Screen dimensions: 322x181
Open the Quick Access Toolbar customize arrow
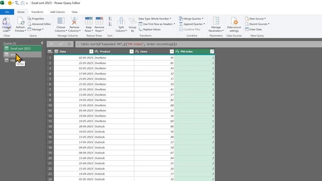pos(27,3)
